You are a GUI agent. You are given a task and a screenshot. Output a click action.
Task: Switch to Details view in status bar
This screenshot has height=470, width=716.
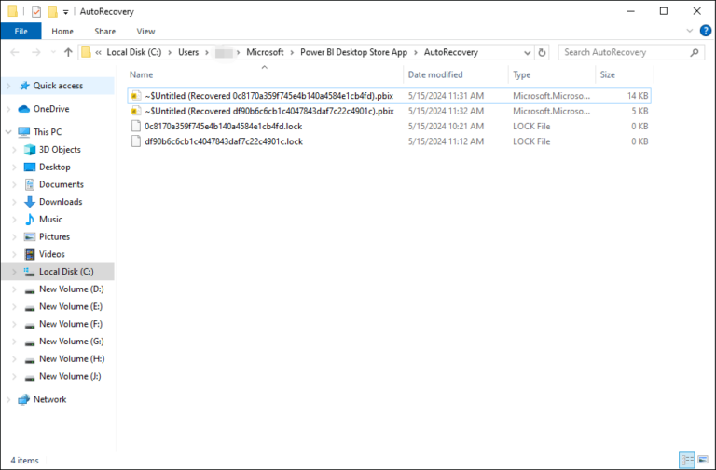pyautogui.click(x=687, y=460)
